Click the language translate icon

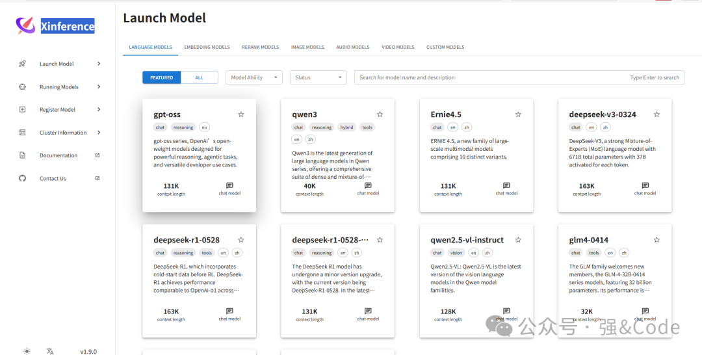click(x=49, y=351)
